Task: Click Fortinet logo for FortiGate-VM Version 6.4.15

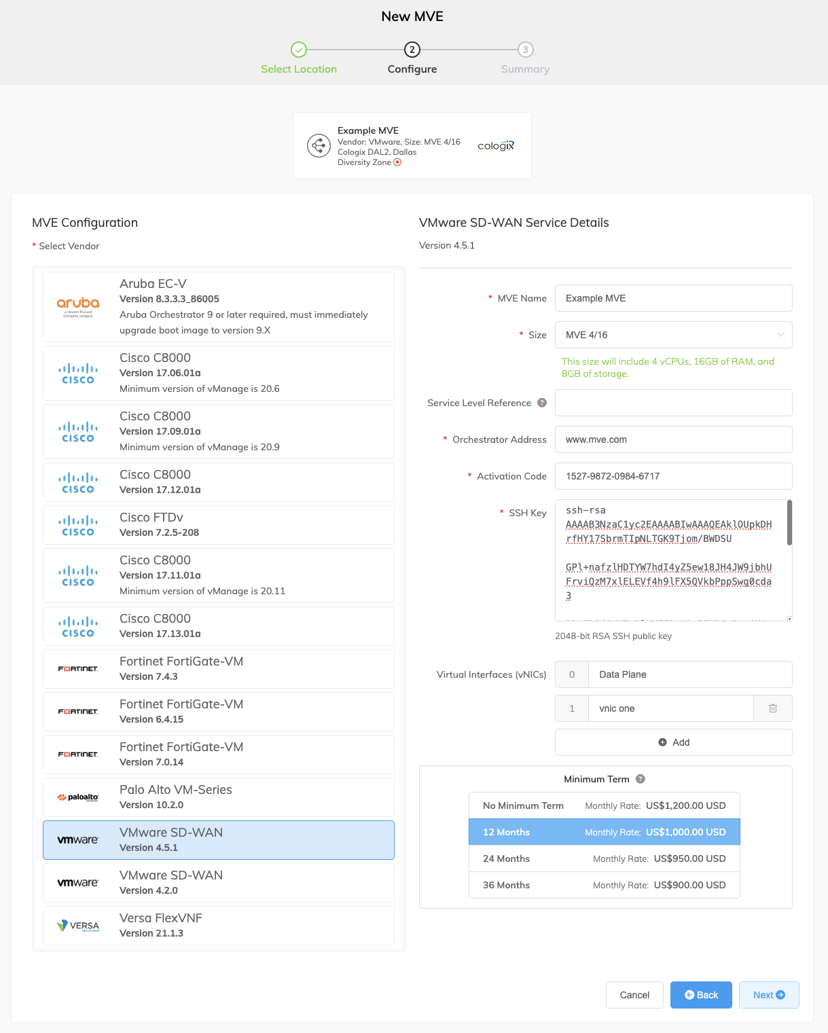Action: point(78,712)
